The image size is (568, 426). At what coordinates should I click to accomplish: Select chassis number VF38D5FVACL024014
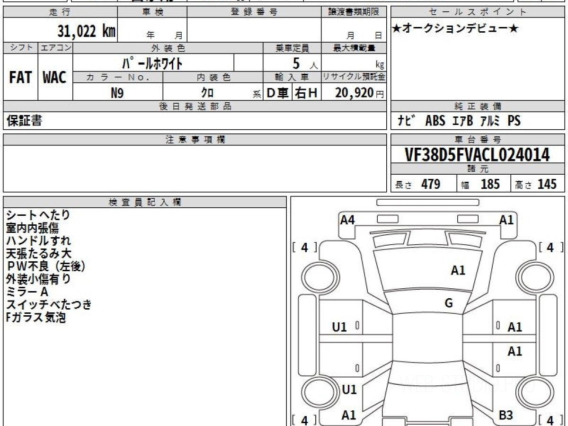477,154
